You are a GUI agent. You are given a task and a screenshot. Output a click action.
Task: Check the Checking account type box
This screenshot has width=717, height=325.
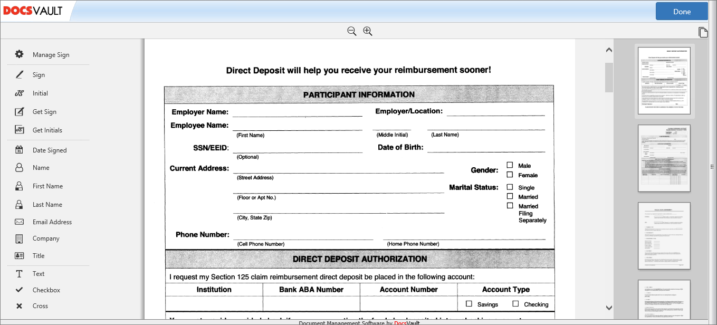pos(515,303)
